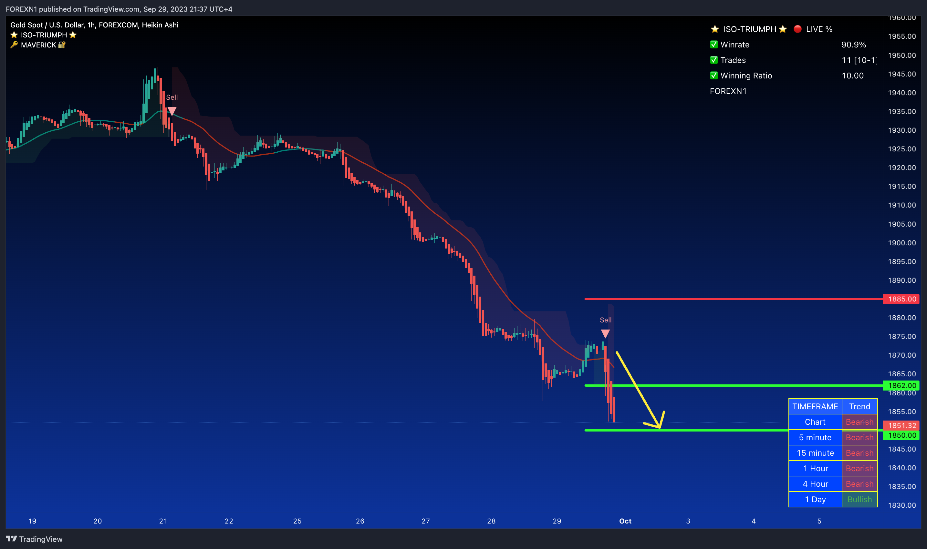
Task: Click the current price label 1851.32
Action: 901,425
